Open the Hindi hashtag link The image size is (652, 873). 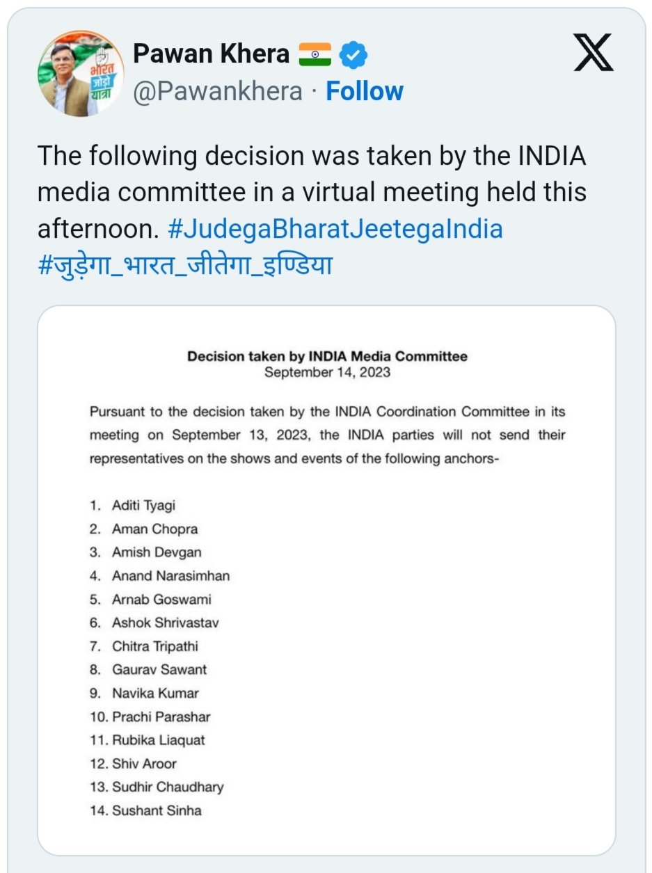(185, 266)
